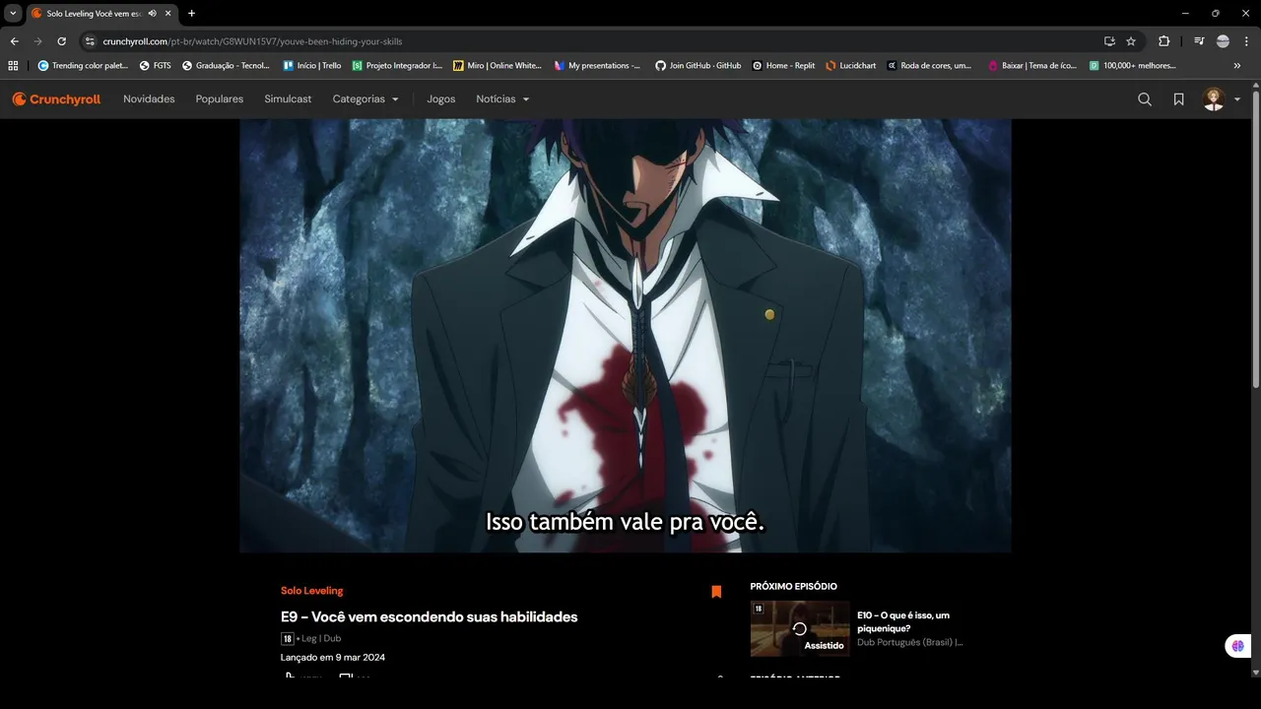Open the Baixar | Tema de ícones bookmark

1032,66
